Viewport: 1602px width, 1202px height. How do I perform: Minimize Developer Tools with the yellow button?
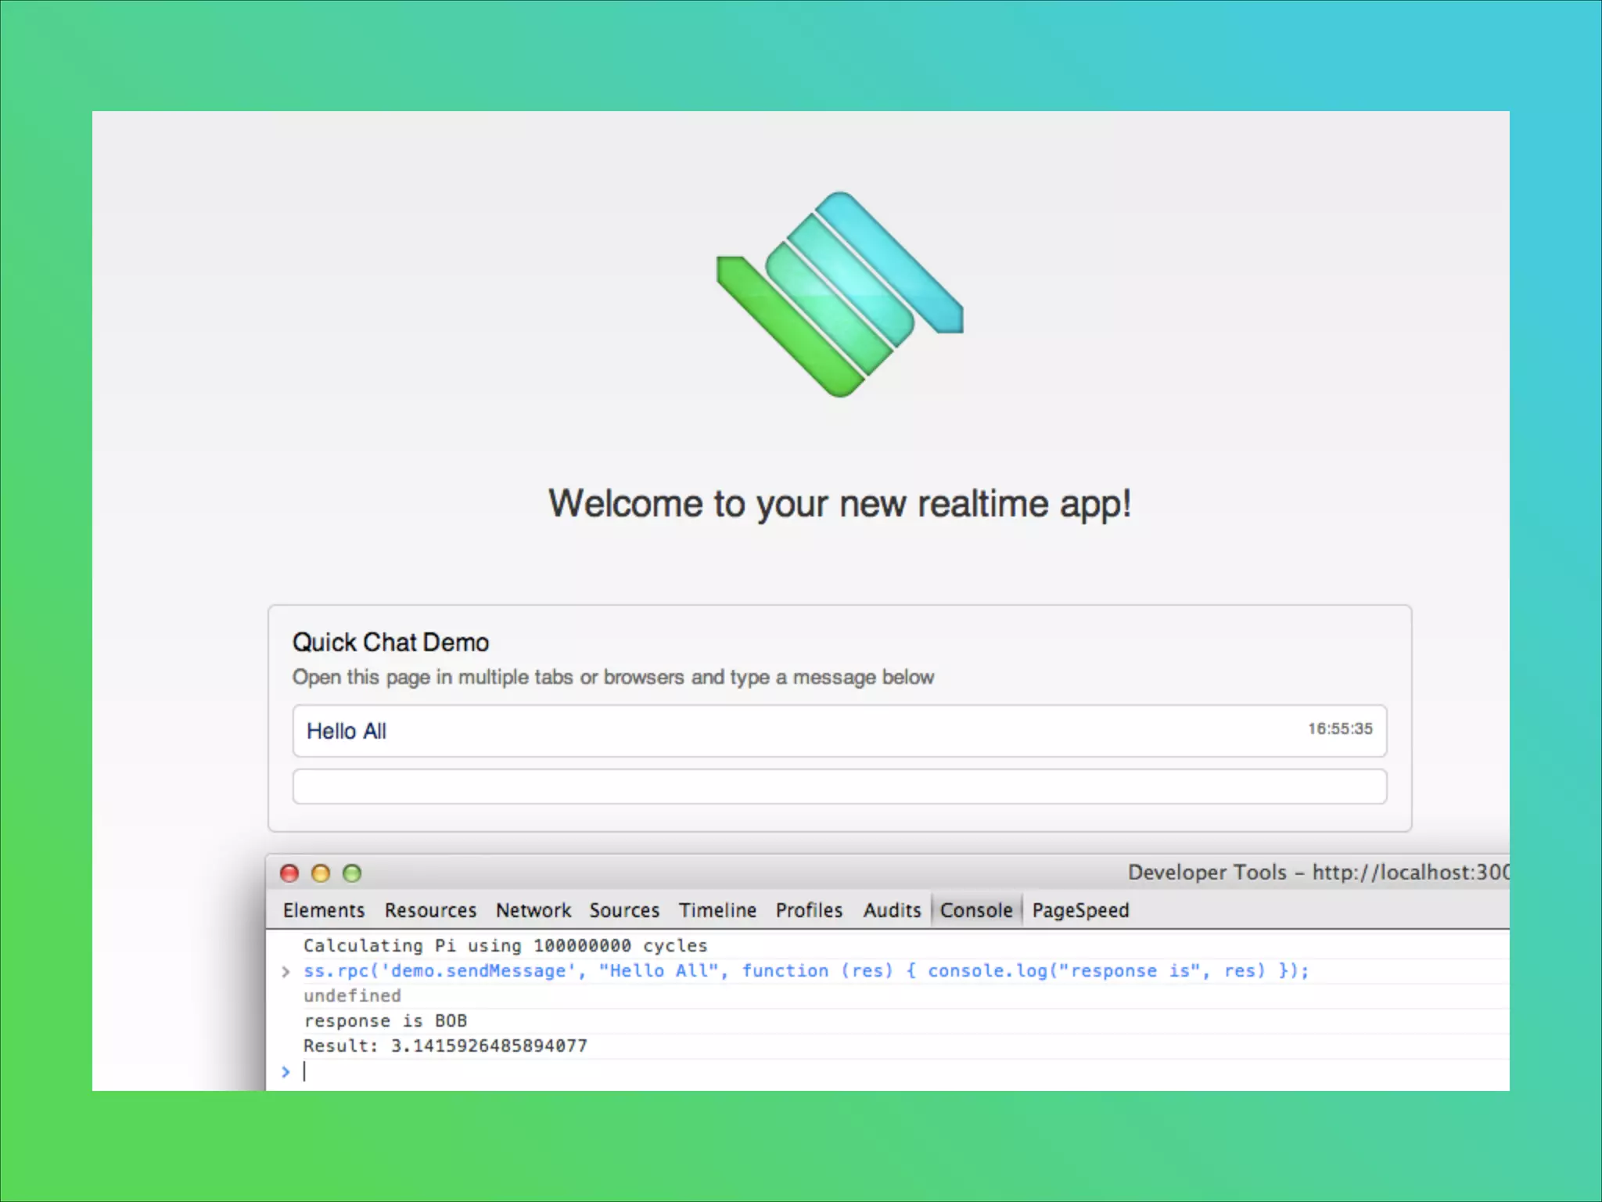[321, 873]
